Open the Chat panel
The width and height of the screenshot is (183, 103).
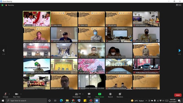(x=89, y=95)
